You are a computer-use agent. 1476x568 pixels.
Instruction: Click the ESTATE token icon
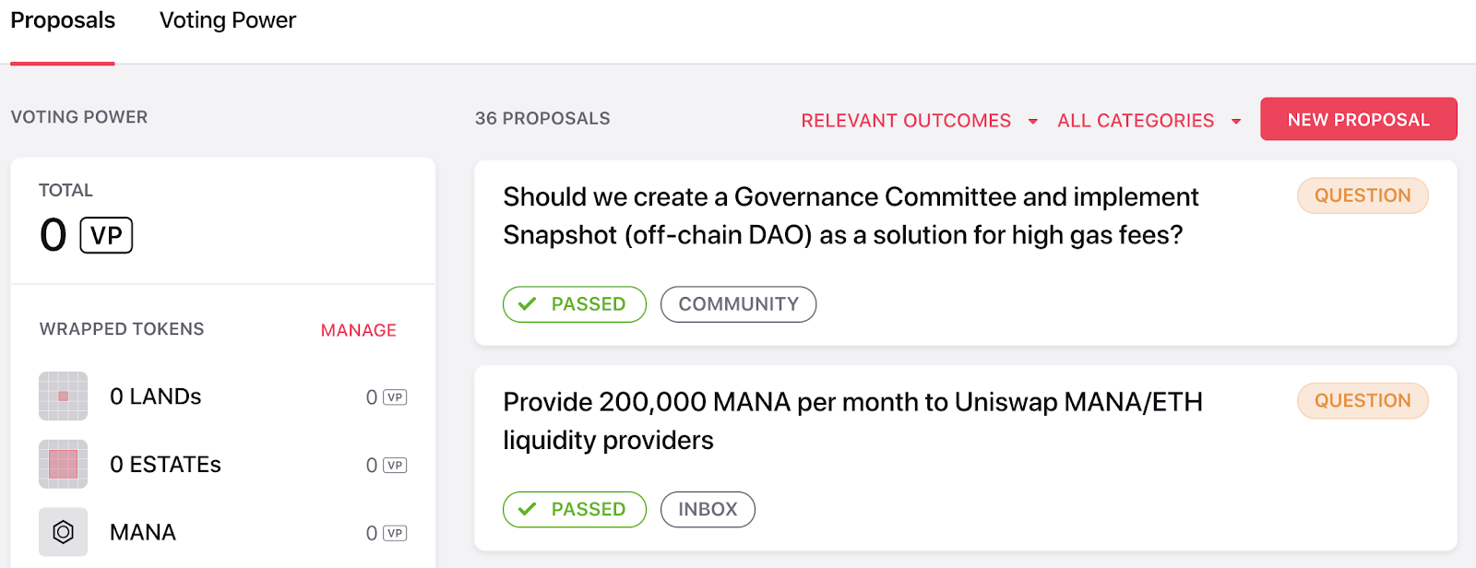(x=63, y=465)
